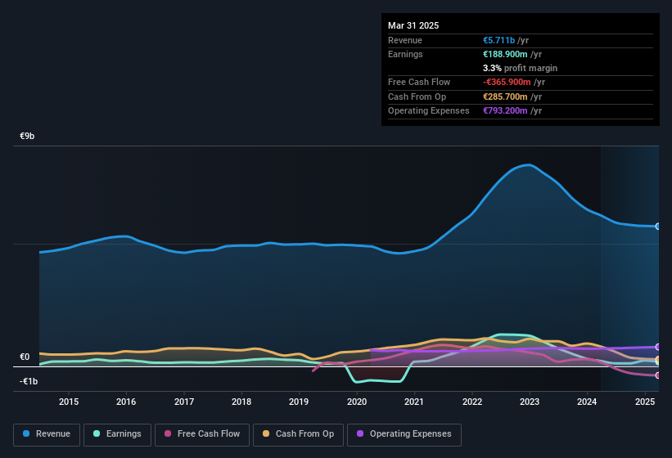Click the Mar 31 2025 tooltip date

pos(413,25)
